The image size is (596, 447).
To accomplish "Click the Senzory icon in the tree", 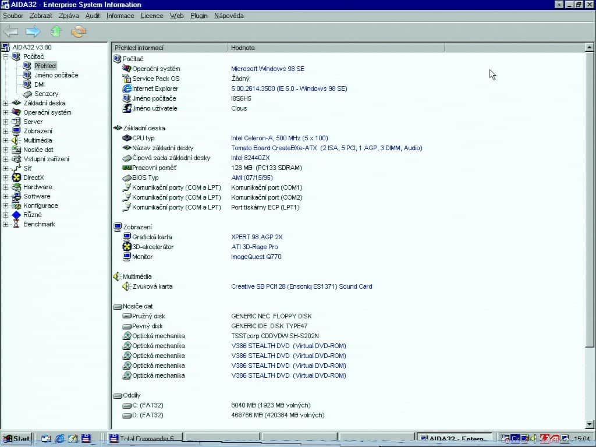I will point(27,94).
